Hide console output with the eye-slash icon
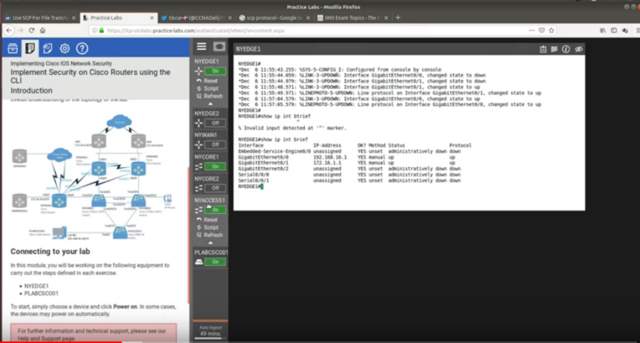 [578, 48]
